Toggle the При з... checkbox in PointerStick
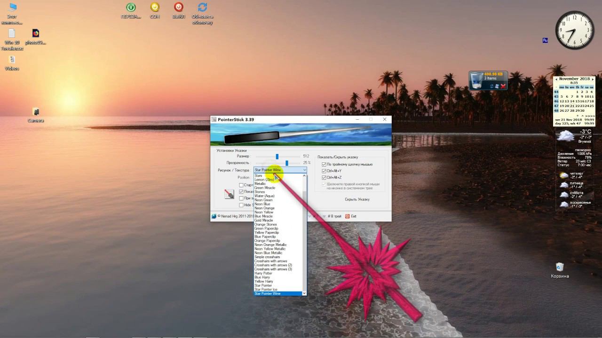 tap(241, 198)
